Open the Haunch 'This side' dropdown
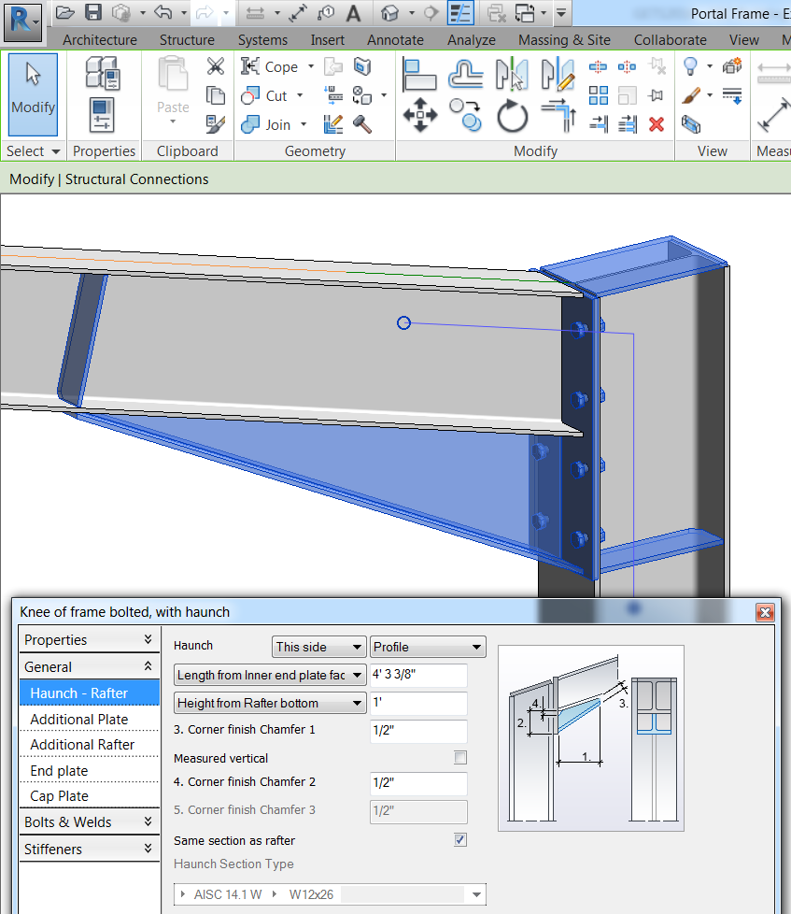Image resolution: width=791 pixels, height=914 pixels. point(318,647)
